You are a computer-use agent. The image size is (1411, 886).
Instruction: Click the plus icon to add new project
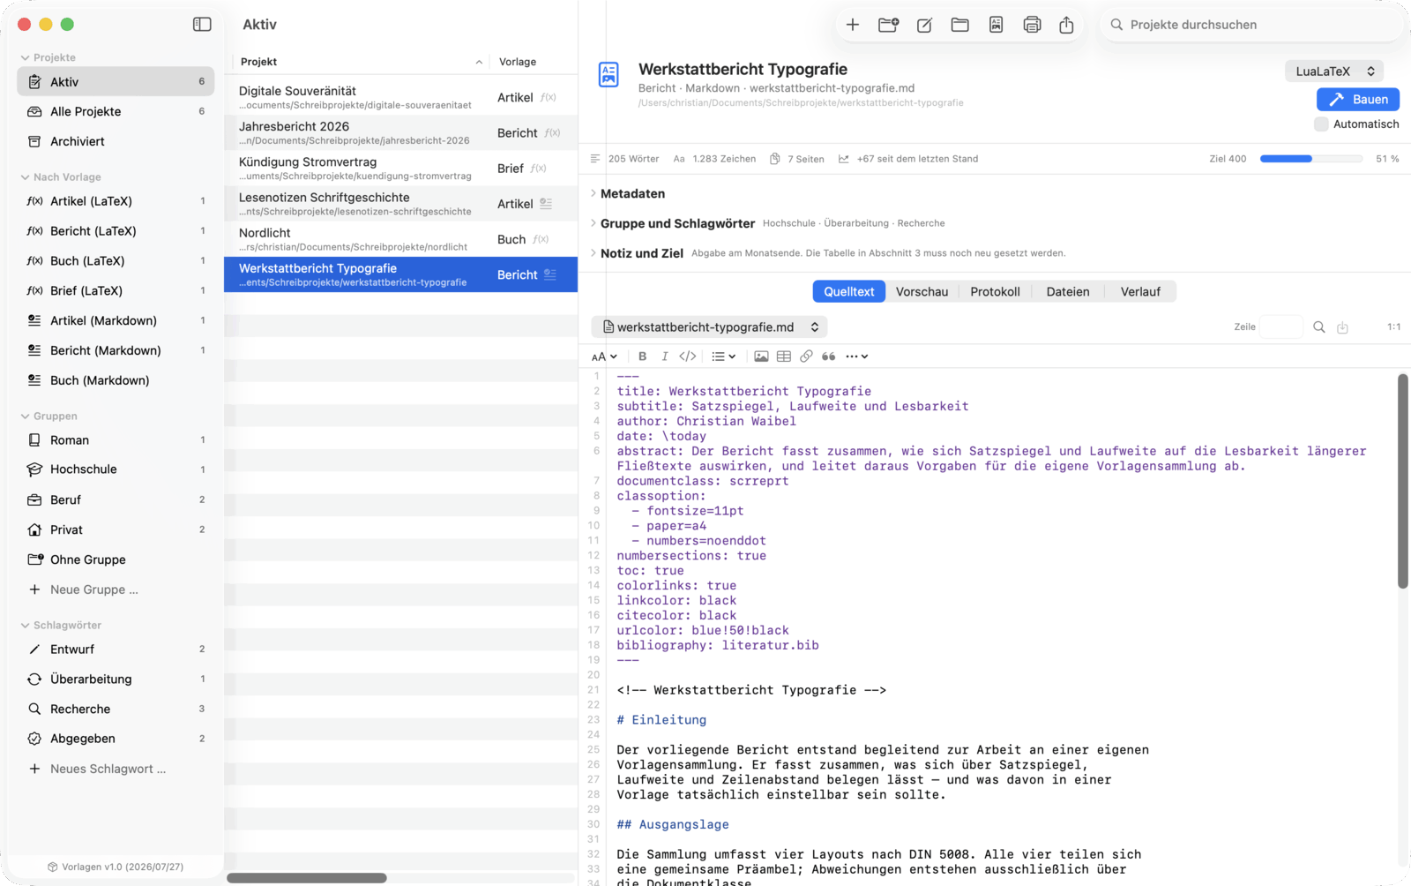click(852, 25)
